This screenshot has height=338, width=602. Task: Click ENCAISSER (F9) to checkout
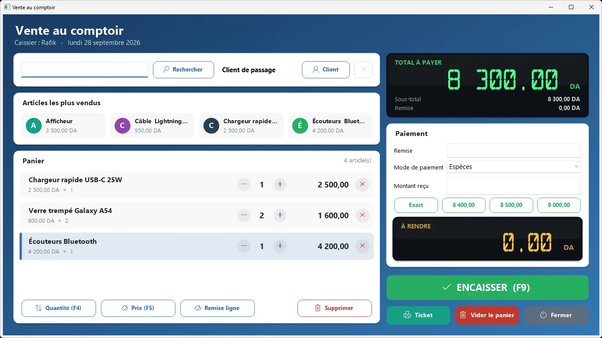click(487, 287)
